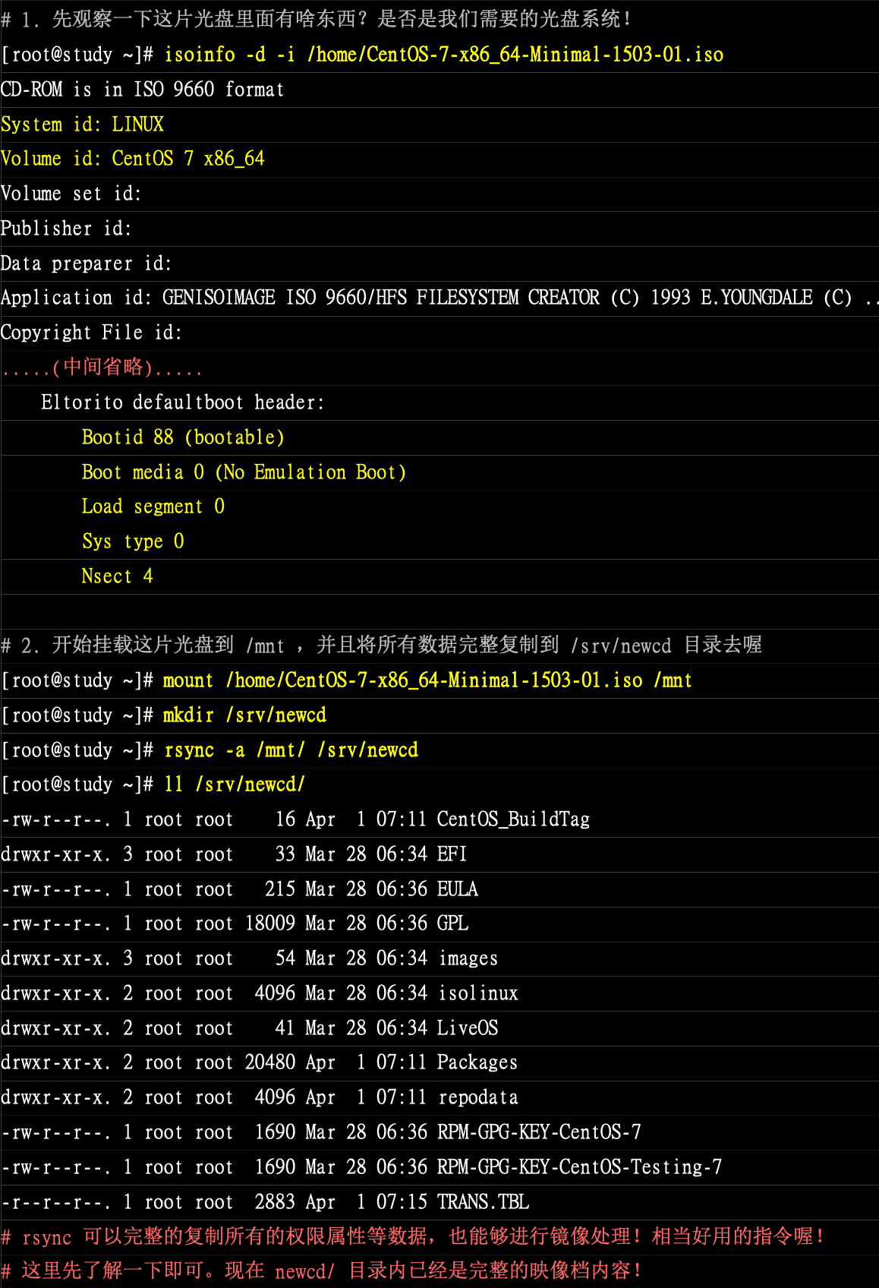Click 'Bootid 88 (bootable)' line

click(x=183, y=437)
